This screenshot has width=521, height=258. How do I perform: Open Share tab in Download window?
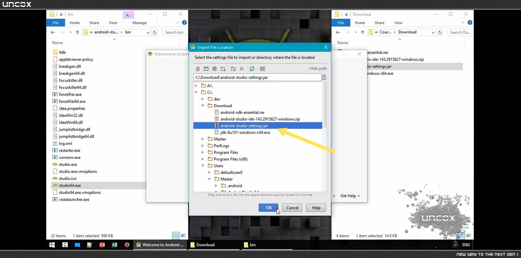379,23
